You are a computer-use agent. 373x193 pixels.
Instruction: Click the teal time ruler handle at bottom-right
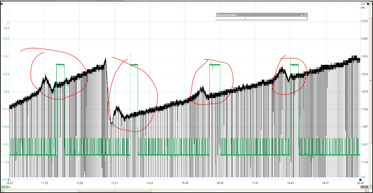tap(360, 180)
